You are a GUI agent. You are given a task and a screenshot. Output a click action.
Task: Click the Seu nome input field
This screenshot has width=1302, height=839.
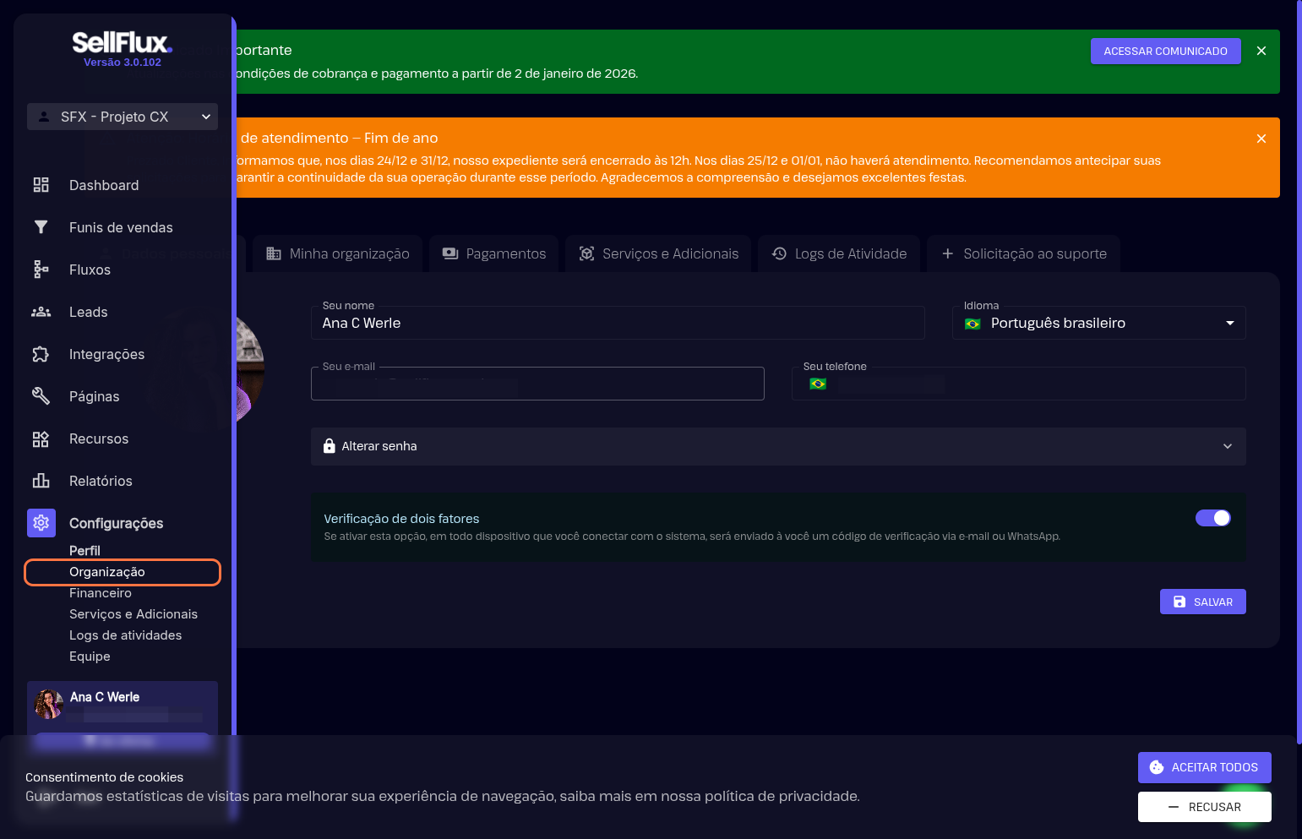point(617,324)
